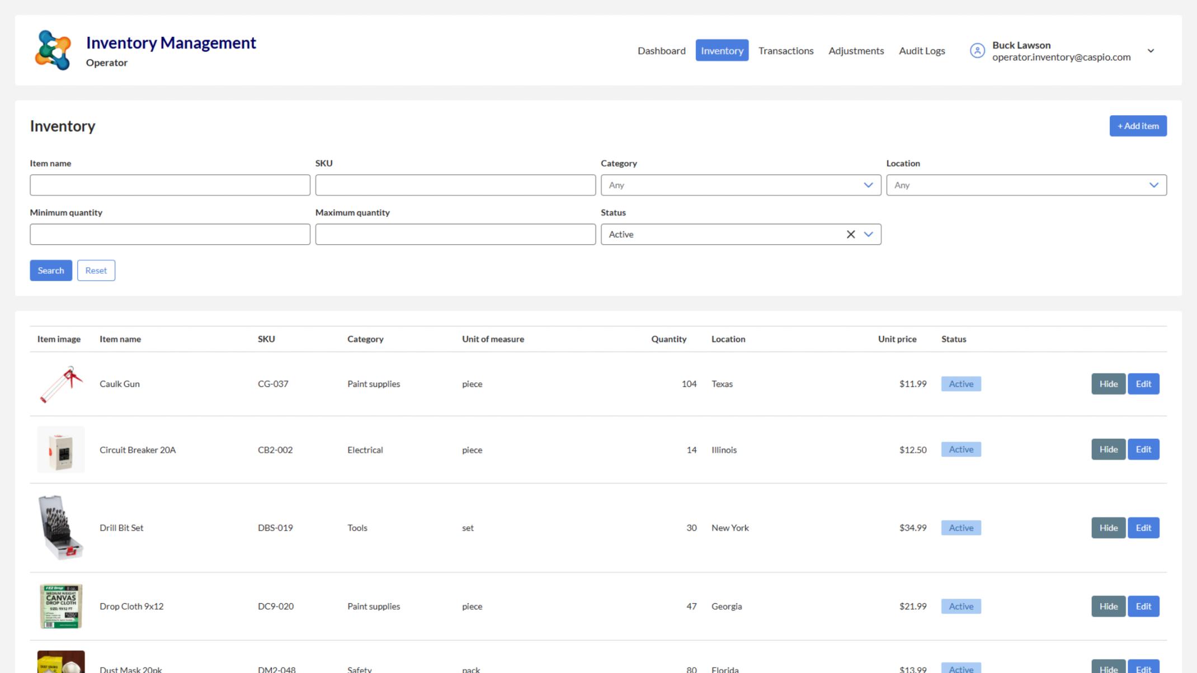The height and width of the screenshot is (673, 1197).
Task: Switch to the Transactions tab
Action: click(785, 50)
